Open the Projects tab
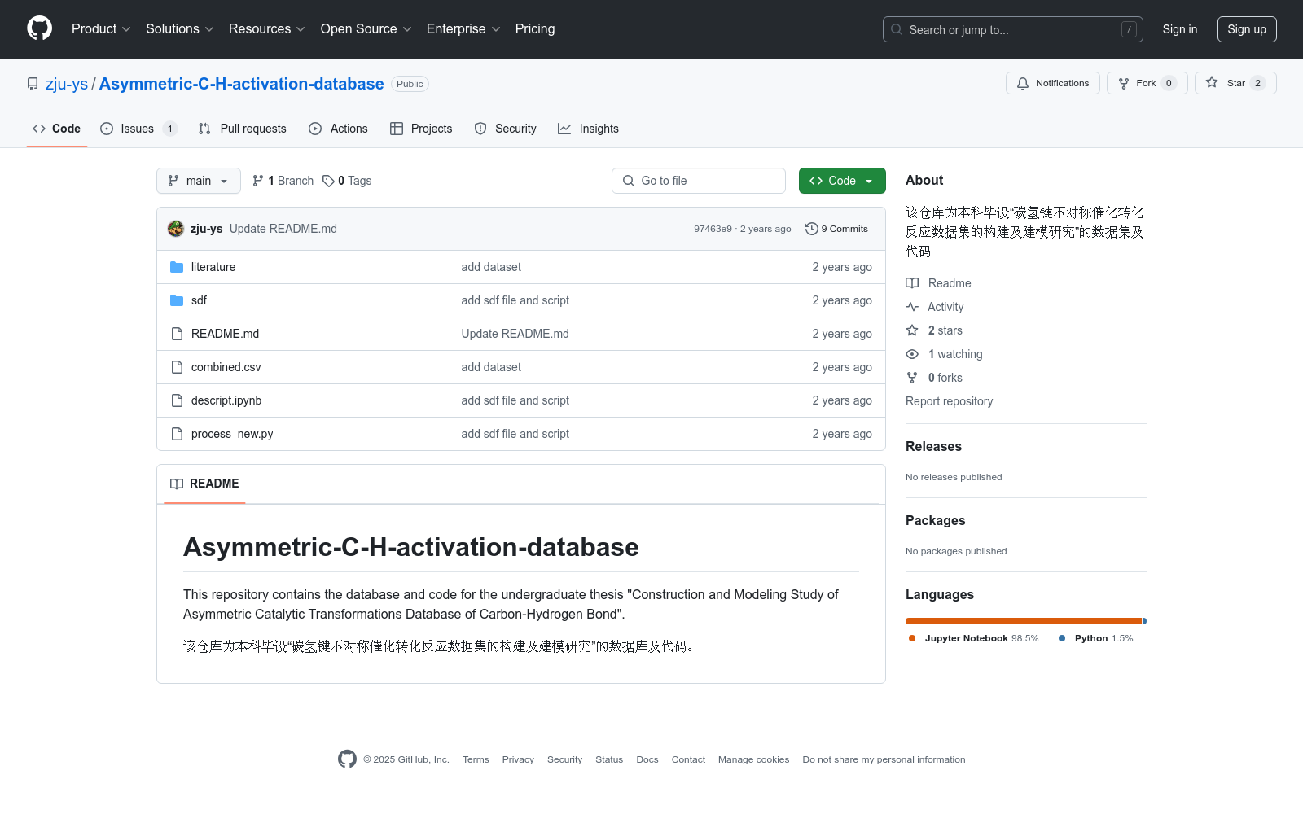Image resolution: width=1303 pixels, height=814 pixels. (421, 129)
